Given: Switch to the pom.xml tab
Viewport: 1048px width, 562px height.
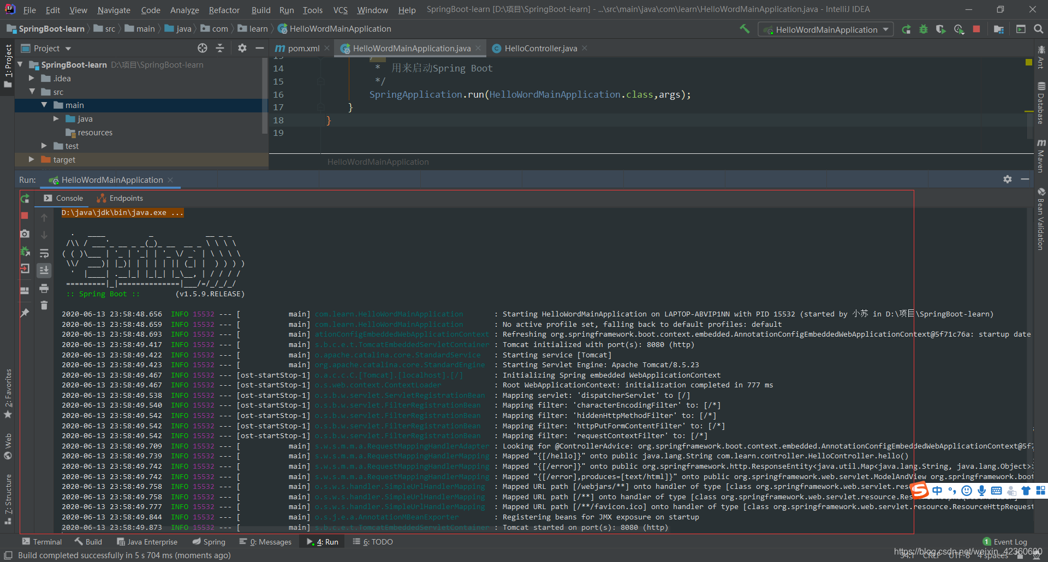Looking at the screenshot, I should pos(298,48).
